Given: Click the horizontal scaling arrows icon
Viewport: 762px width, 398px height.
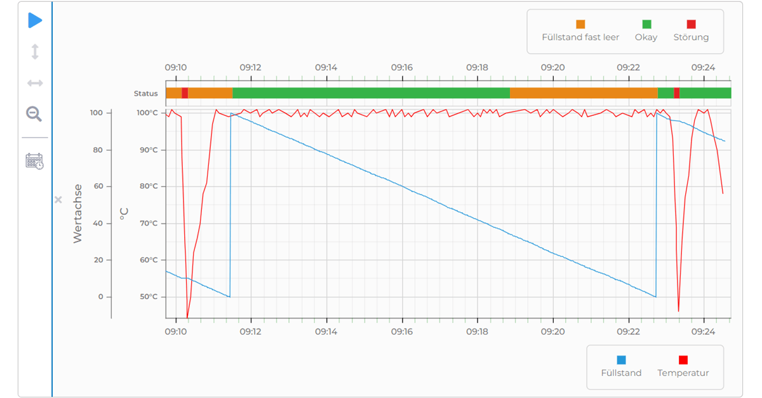Looking at the screenshot, I should point(35,83).
